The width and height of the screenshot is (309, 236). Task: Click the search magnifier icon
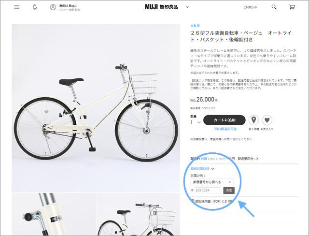click(274, 7)
